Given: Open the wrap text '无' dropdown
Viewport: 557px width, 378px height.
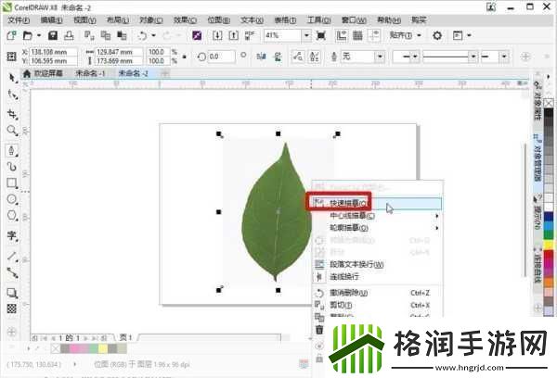Looking at the screenshot, I should [380, 57].
